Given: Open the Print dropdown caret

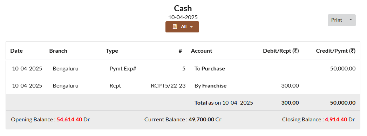Looking at the screenshot, I should (x=351, y=20).
